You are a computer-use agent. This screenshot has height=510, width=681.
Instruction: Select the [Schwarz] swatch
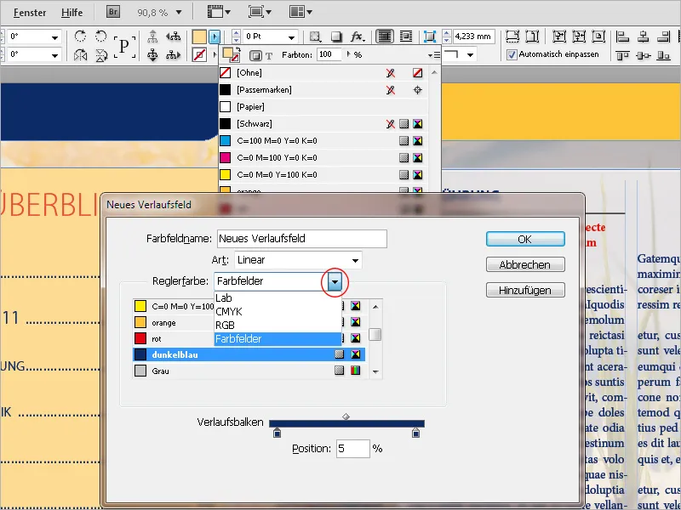[x=323, y=123]
